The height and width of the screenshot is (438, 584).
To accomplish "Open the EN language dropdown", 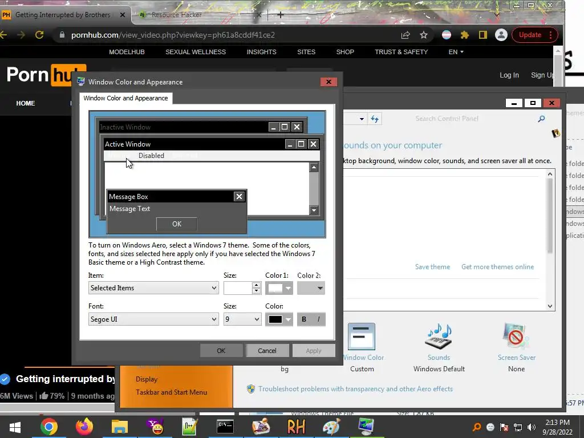I will pyautogui.click(x=456, y=52).
